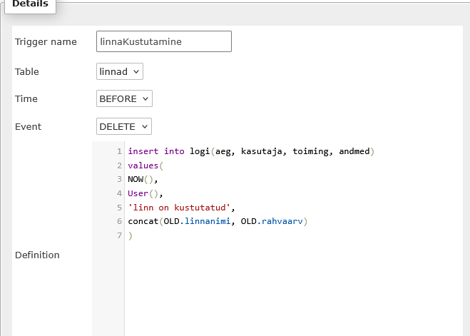Click the 'values(' line in the editor

point(145,166)
